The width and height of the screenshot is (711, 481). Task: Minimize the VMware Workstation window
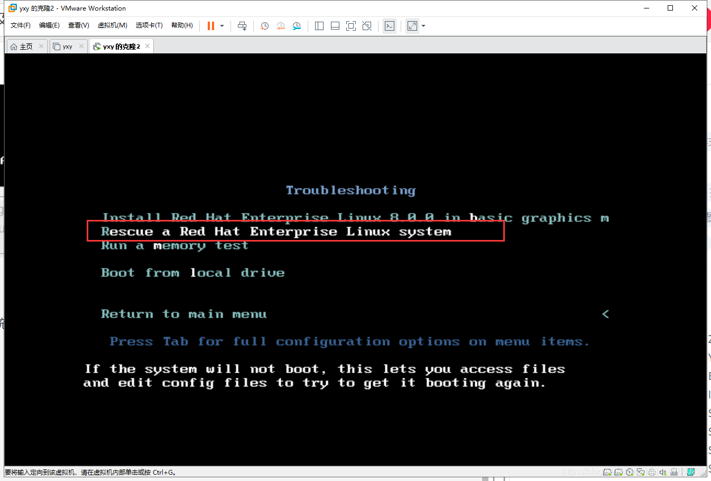pyautogui.click(x=647, y=8)
